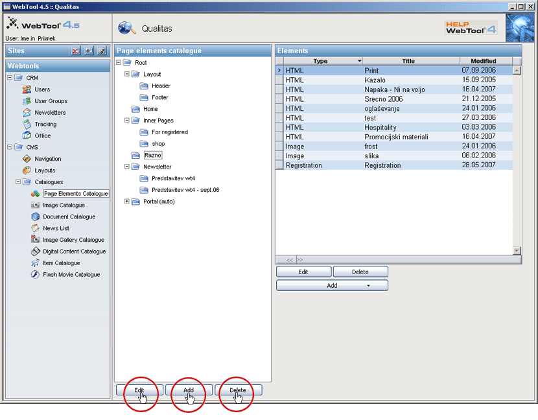
Task: Expand the Portal (auto) folder
Action: (127, 202)
